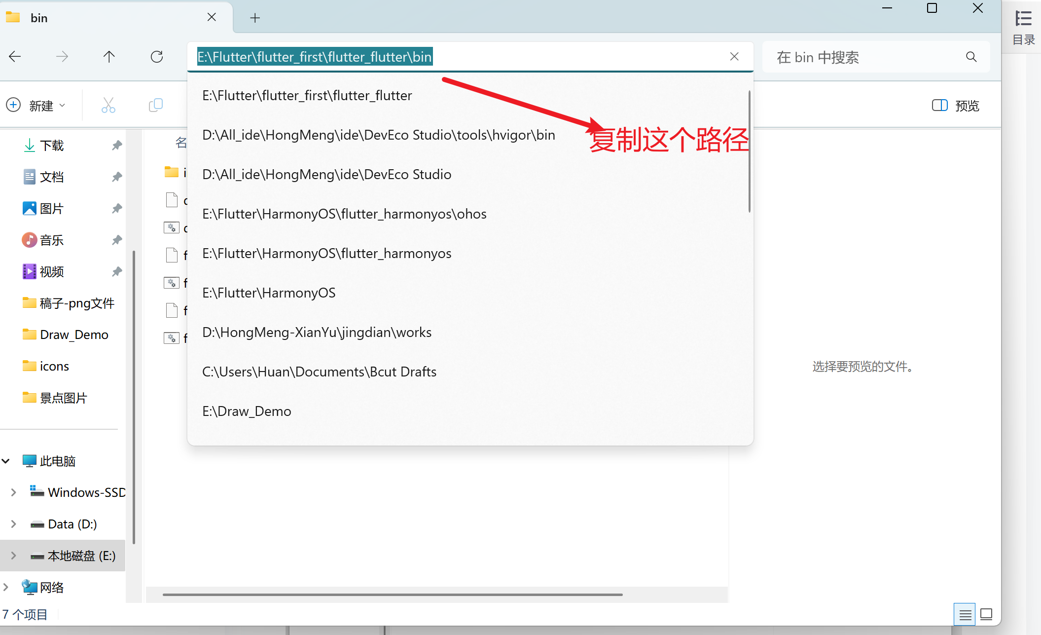Switch to large thumbnails view
This screenshot has height=635, width=1041.
(x=986, y=615)
